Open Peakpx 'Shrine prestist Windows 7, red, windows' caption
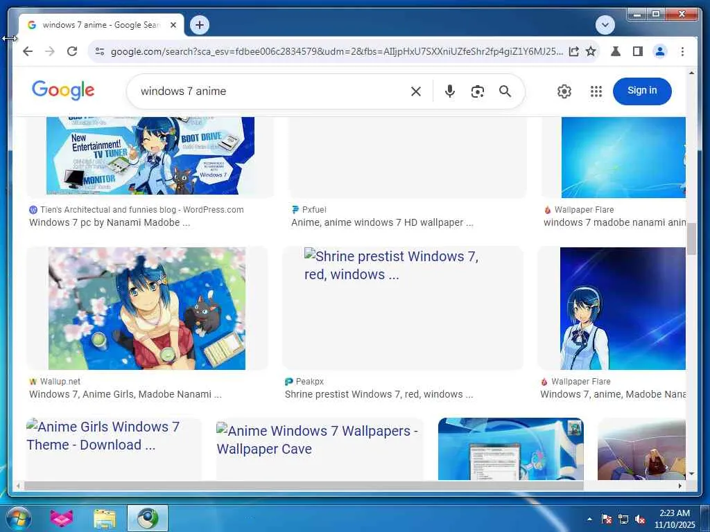 point(379,394)
